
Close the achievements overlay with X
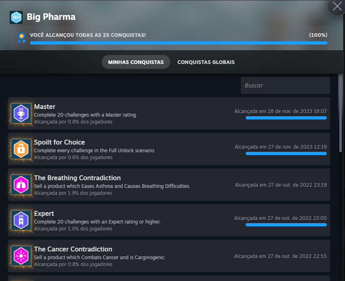[337, 6]
